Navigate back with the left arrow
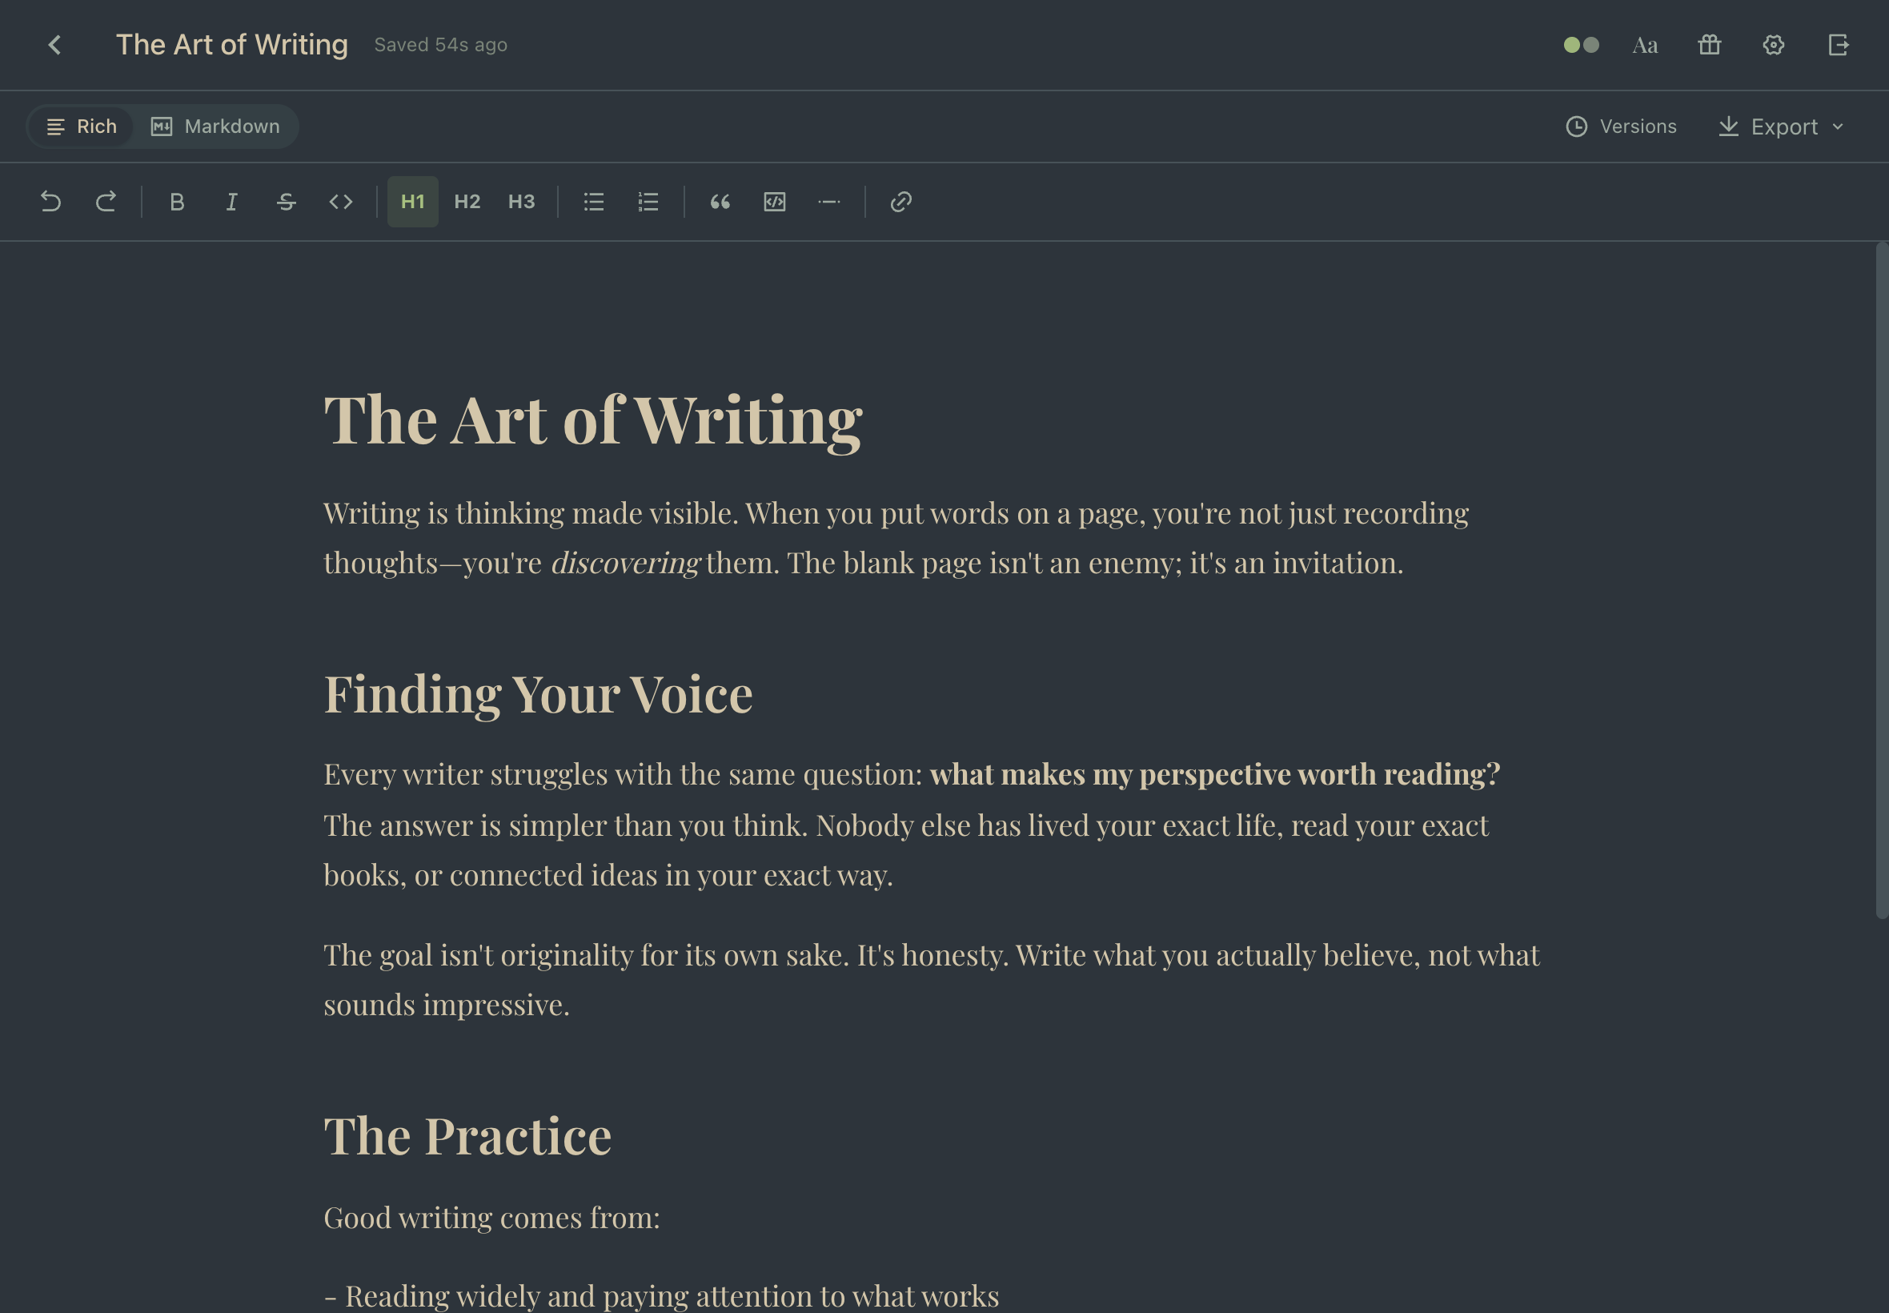 (x=54, y=44)
